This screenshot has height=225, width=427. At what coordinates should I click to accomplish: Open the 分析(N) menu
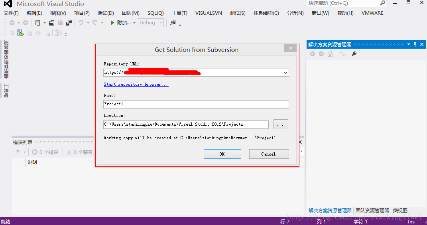click(x=295, y=13)
